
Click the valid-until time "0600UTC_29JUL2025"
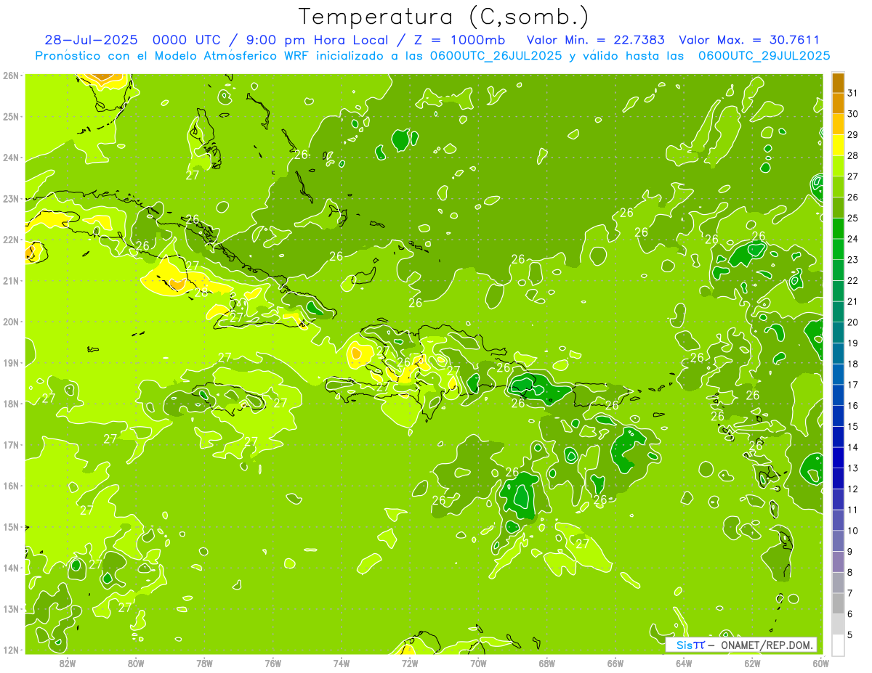764,56
